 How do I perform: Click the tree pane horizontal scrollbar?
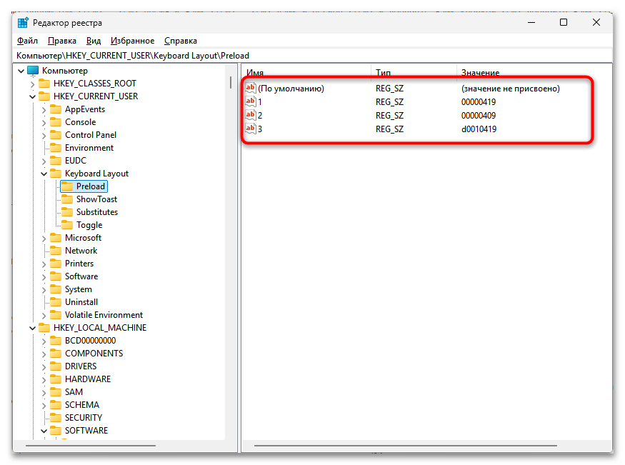(91, 446)
